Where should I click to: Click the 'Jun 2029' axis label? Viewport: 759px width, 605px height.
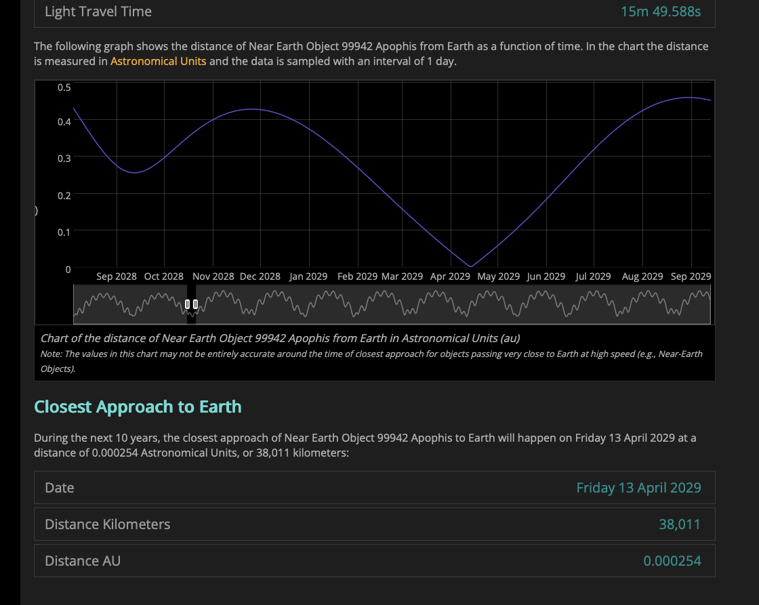(x=546, y=276)
